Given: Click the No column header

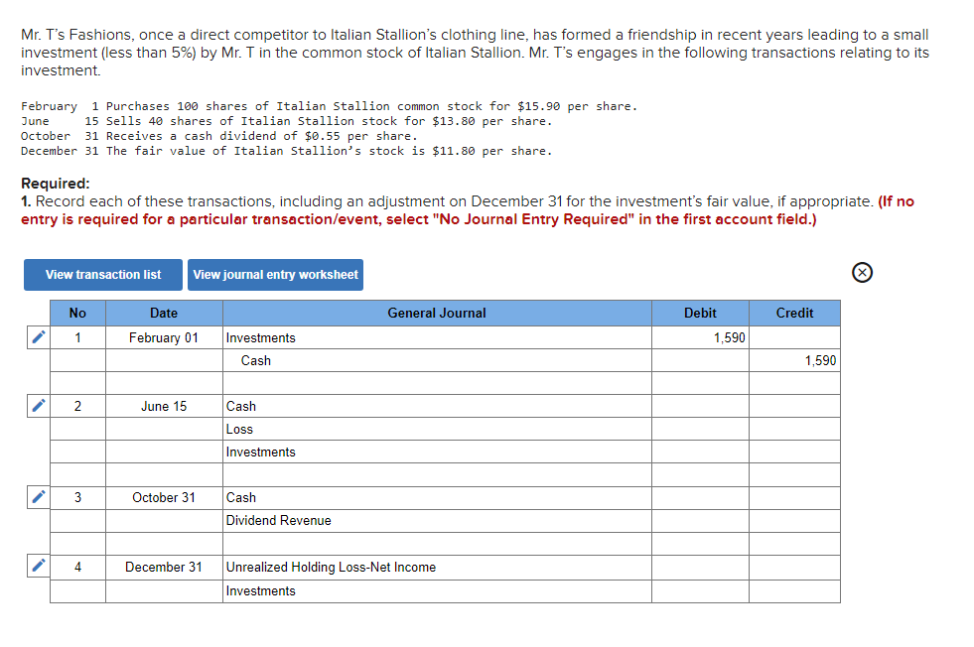Looking at the screenshot, I should click(x=77, y=313).
